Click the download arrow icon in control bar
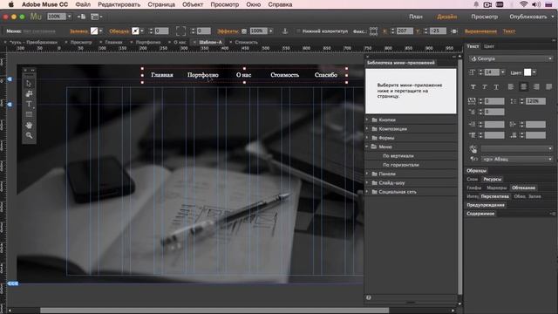The height and width of the screenshot is (314, 558). pyautogui.click(x=285, y=31)
